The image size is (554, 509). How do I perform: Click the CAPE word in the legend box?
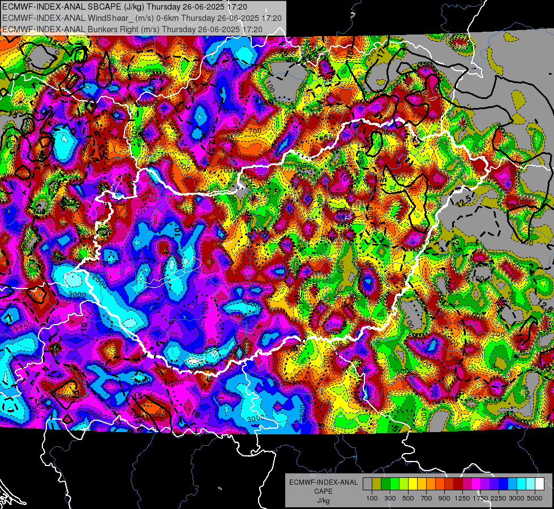click(323, 491)
